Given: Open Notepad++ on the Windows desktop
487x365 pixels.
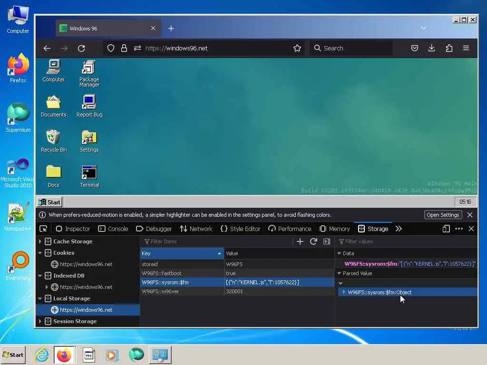Looking at the screenshot, I should tap(18, 217).
